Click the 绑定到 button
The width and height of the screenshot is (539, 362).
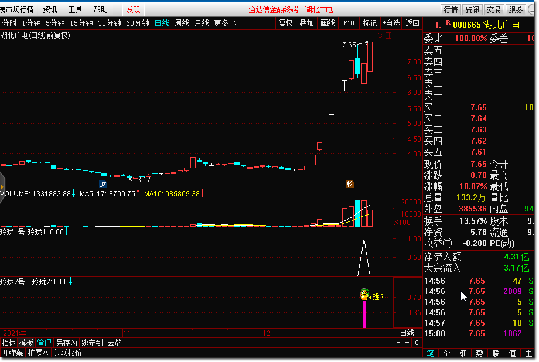pyautogui.click(x=92, y=343)
